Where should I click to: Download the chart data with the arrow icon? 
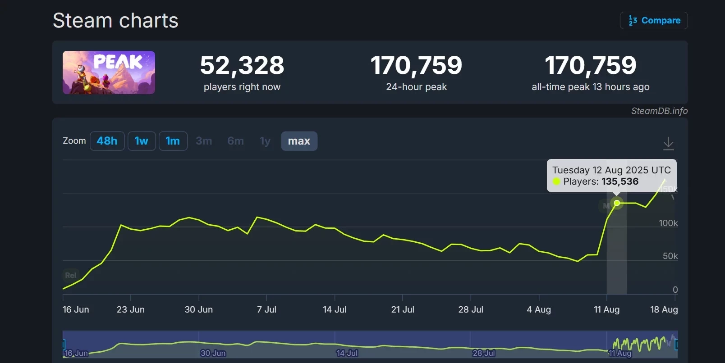668,144
